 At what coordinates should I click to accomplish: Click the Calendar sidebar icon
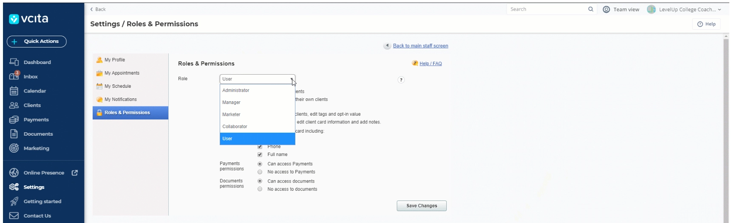14,91
